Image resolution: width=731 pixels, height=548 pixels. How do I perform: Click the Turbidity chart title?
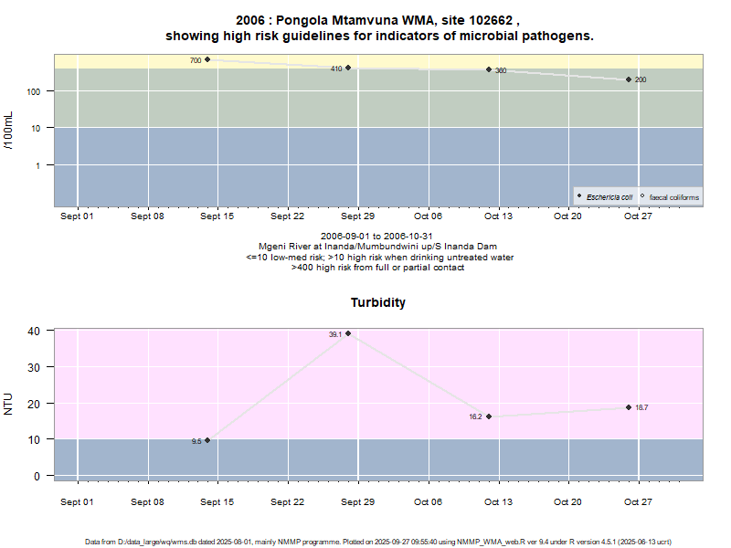[x=378, y=302]
